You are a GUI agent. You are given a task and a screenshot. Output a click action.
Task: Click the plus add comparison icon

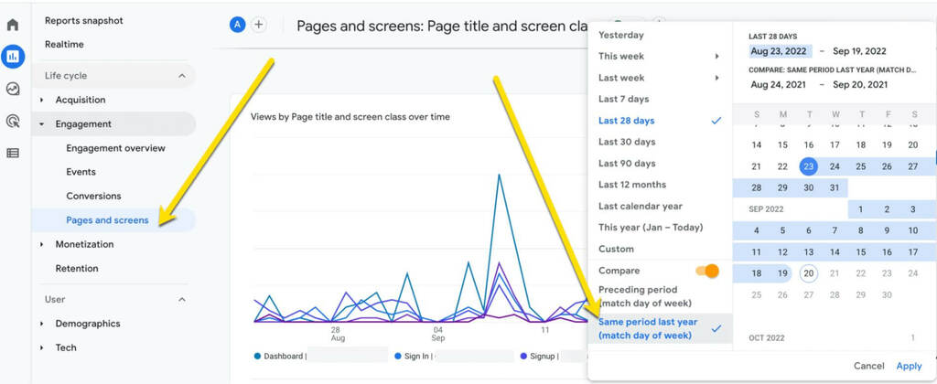[259, 25]
